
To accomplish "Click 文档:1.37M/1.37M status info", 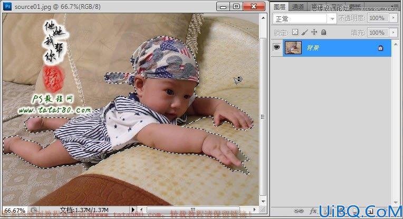I will pyautogui.click(x=84, y=210).
